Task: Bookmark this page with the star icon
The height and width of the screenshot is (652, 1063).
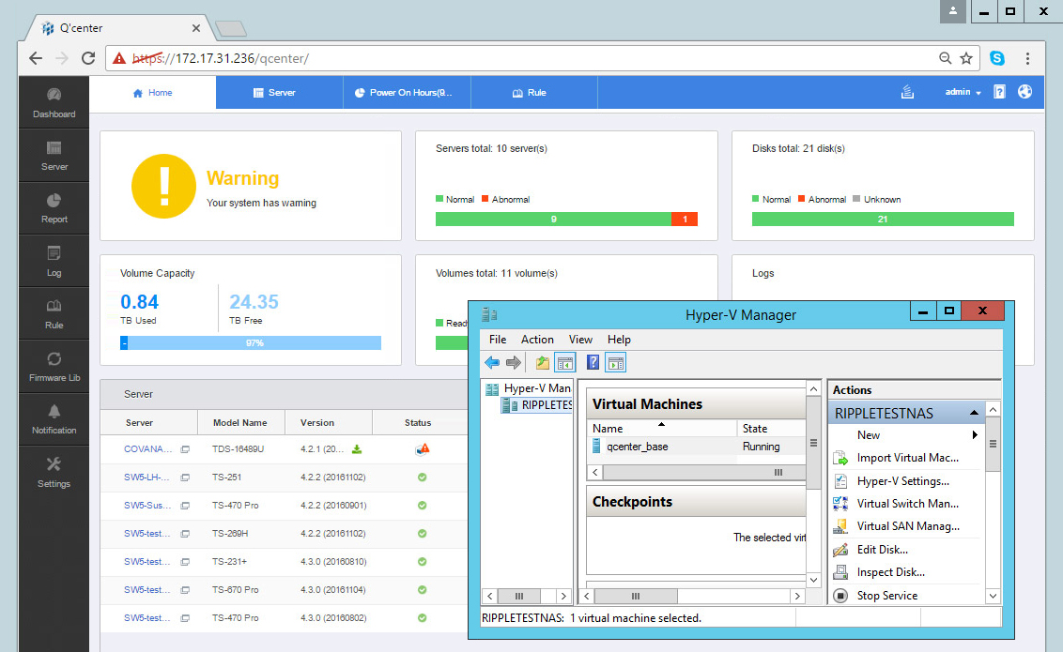Action: pos(966,58)
